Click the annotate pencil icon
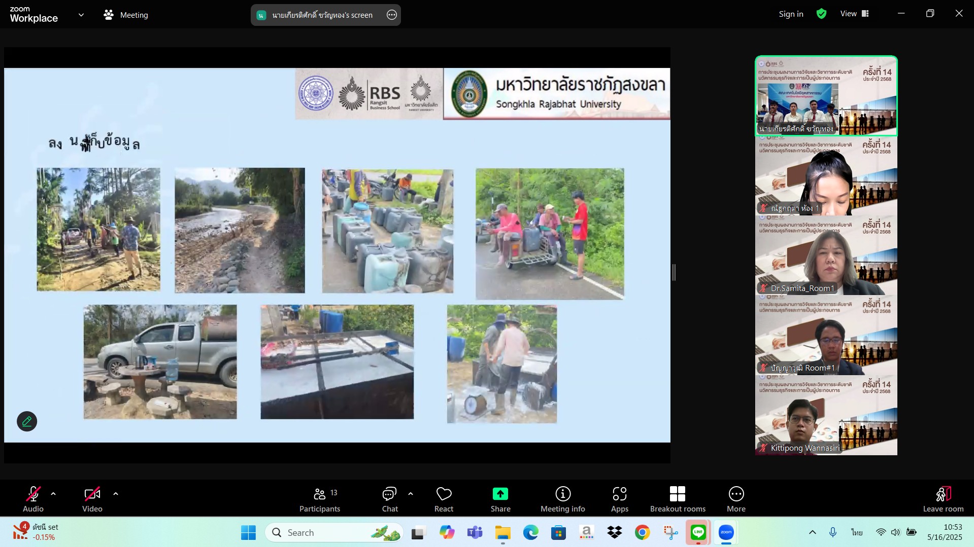Image resolution: width=974 pixels, height=547 pixels. click(27, 421)
